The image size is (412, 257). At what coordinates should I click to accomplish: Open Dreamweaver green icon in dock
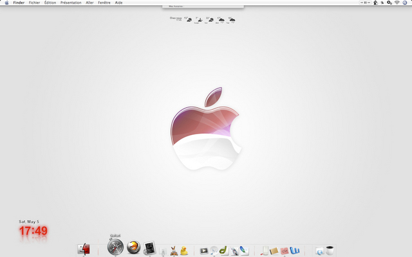pyautogui.click(x=224, y=251)
